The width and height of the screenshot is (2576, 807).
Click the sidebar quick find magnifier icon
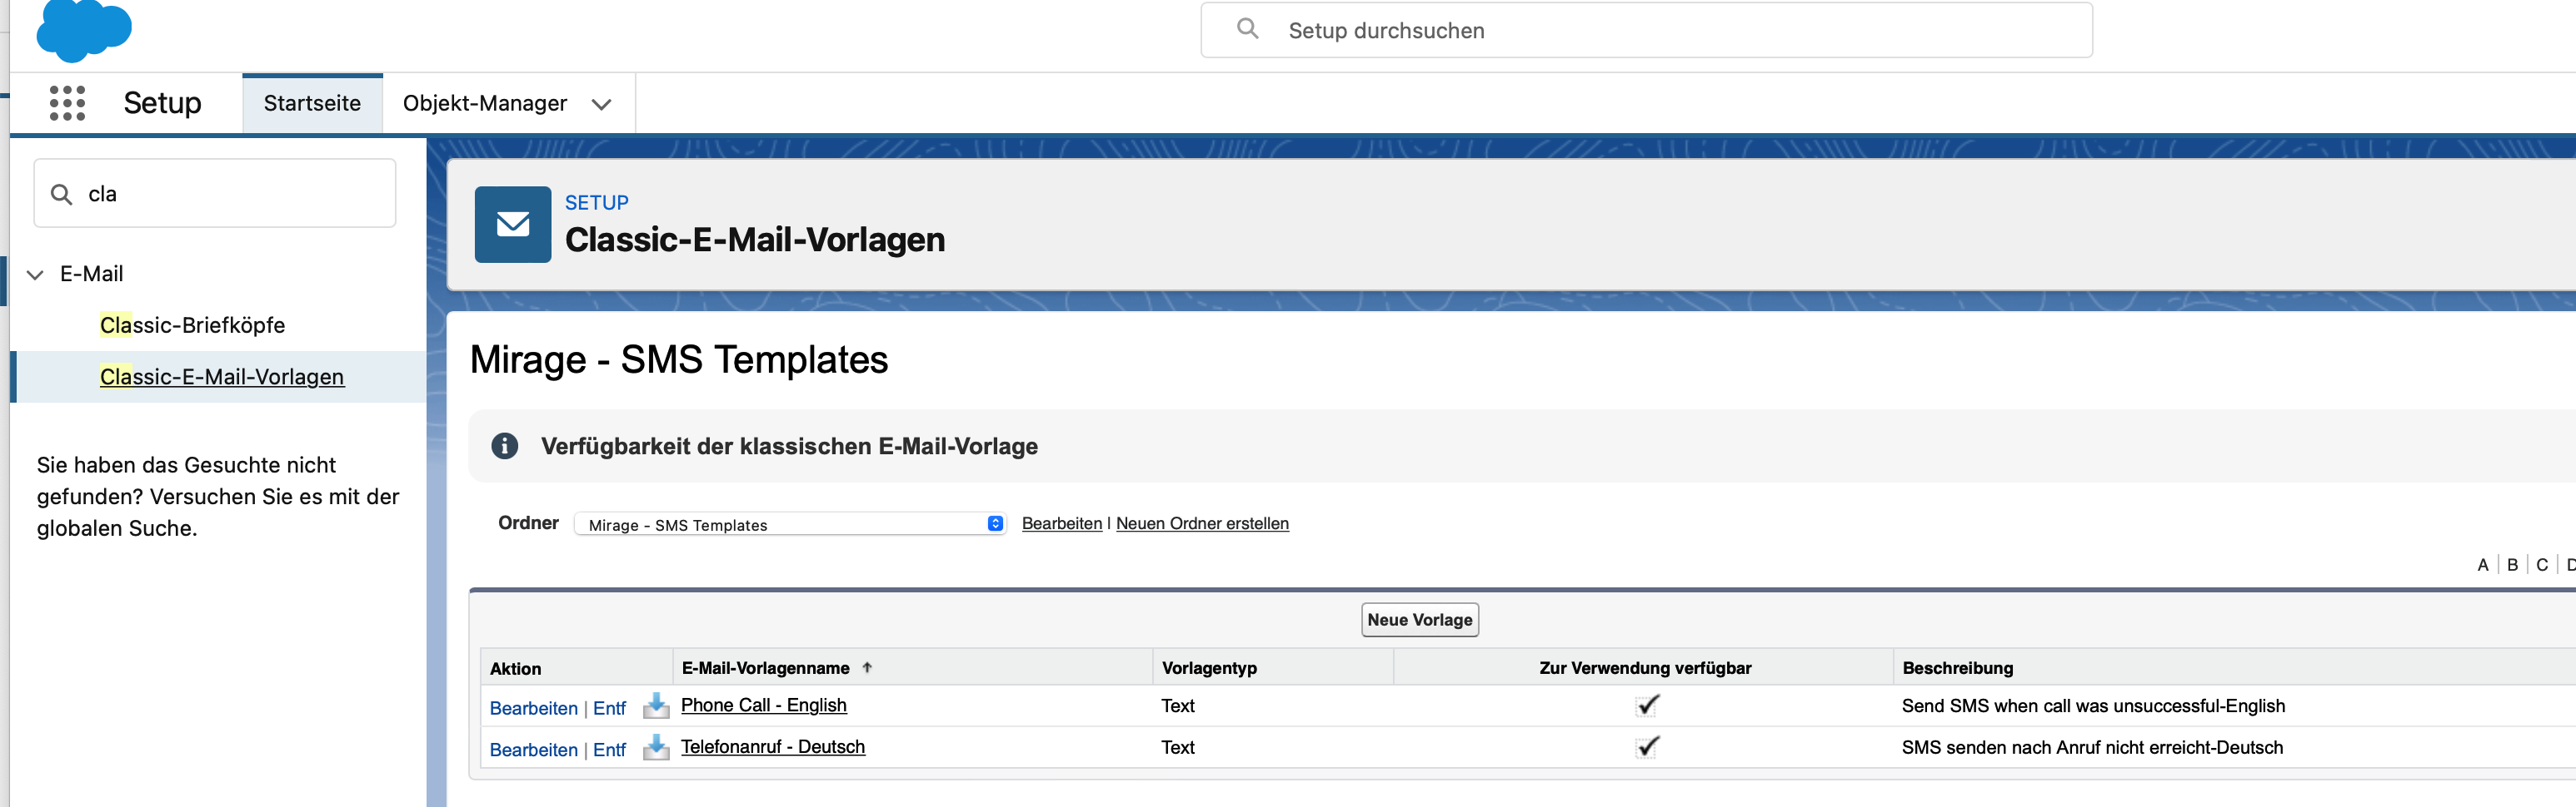pyautogui.click(x=62, y=194)
